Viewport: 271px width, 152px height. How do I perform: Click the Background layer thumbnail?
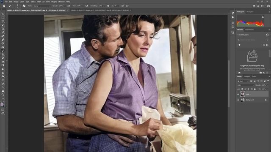(243, 100)
